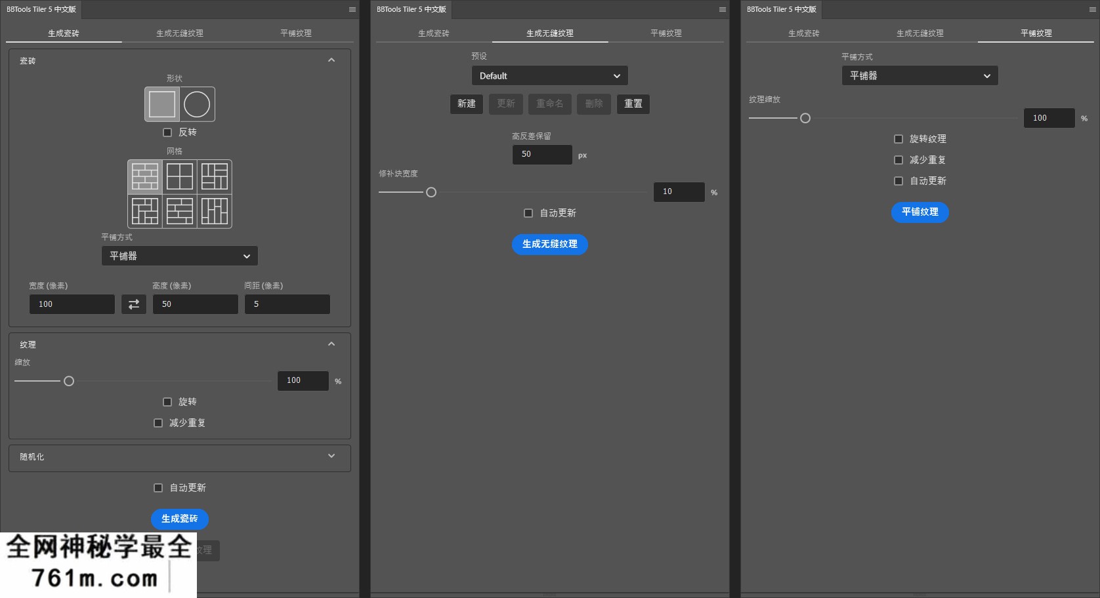Screen dimensions: 1100x598
Task: Click the 删除 preset button
Action: click(594, 104)
